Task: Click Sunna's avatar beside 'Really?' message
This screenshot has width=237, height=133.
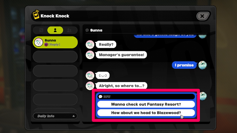Action: (90, 44)
